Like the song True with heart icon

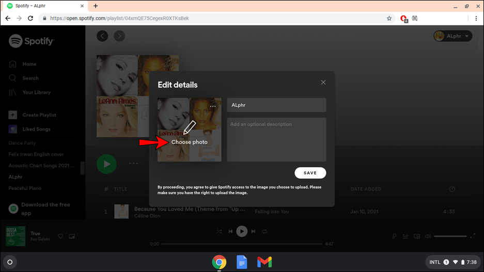coord(60,236)
